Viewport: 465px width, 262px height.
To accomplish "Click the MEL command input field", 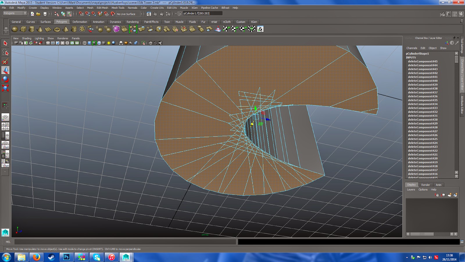I will pyautogui.click(x=125, y=242).
